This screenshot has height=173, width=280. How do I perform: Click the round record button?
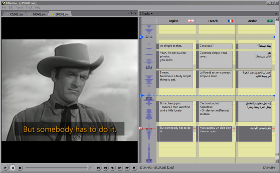(x=134, y=168)
